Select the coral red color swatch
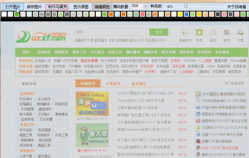Image resolution: width=249 pixels, height=158 pixels. (142, 14)
